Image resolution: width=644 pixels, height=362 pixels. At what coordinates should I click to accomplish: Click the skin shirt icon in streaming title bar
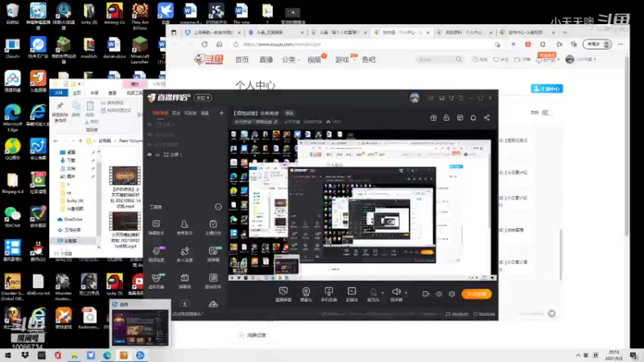452,98
